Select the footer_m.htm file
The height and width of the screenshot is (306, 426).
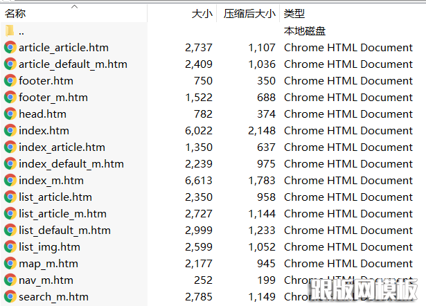pos(53,98)
